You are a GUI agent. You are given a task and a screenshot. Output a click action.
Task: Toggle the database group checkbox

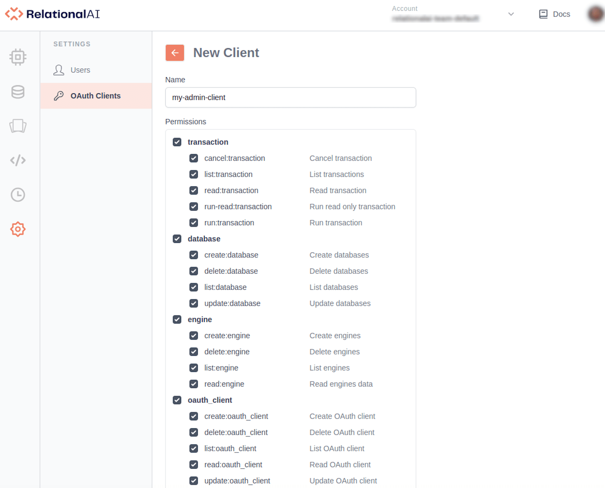[x=177, y=239]
